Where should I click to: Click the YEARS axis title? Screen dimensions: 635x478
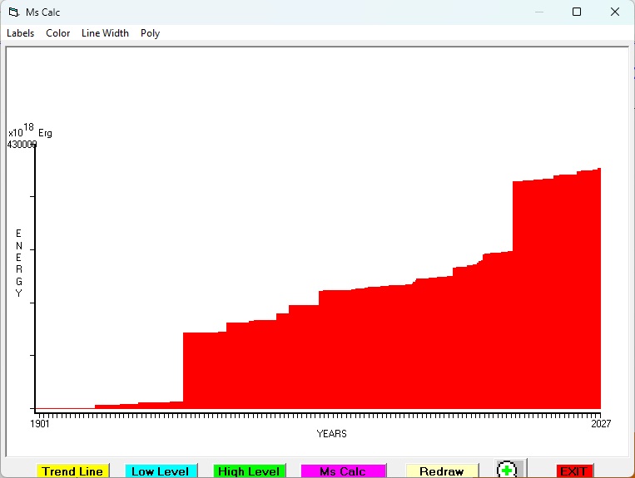332,434
